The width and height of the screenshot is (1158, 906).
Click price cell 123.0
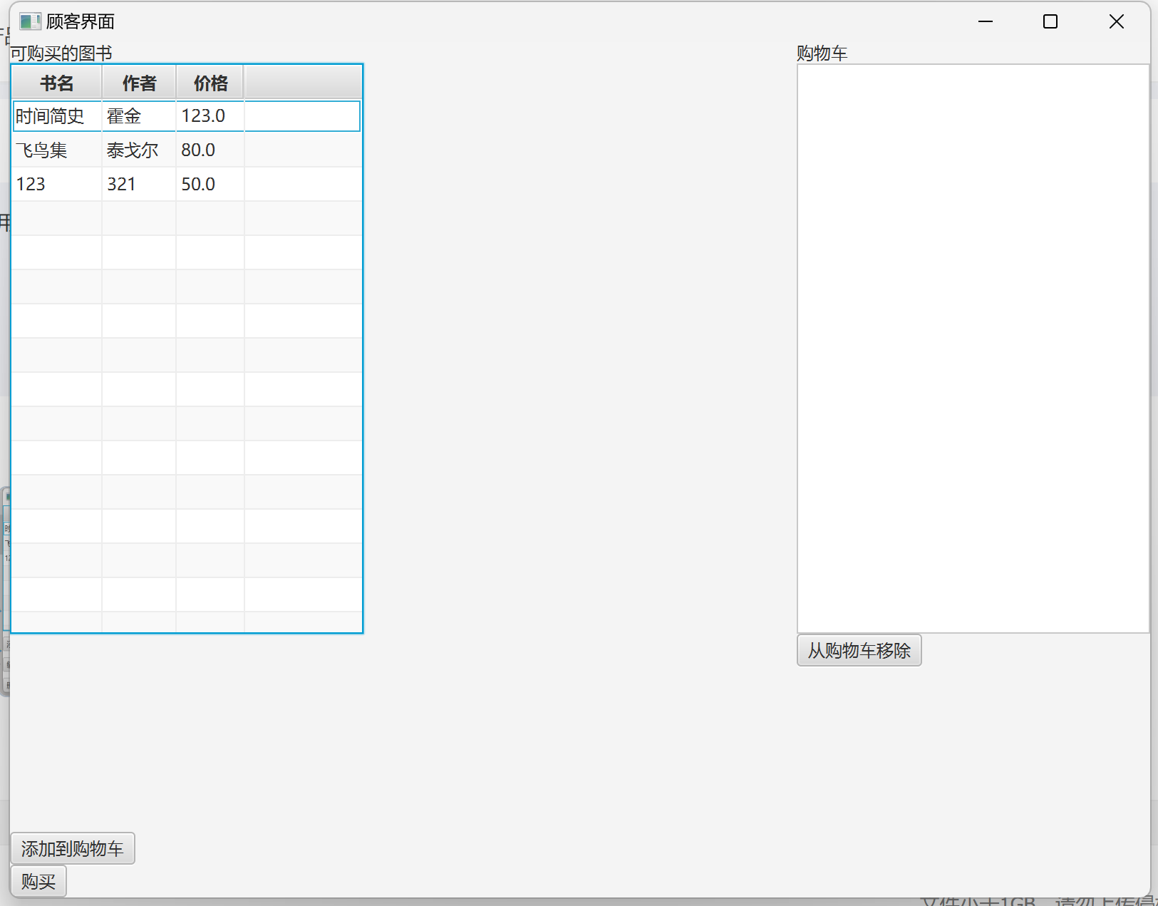point(210,116)
